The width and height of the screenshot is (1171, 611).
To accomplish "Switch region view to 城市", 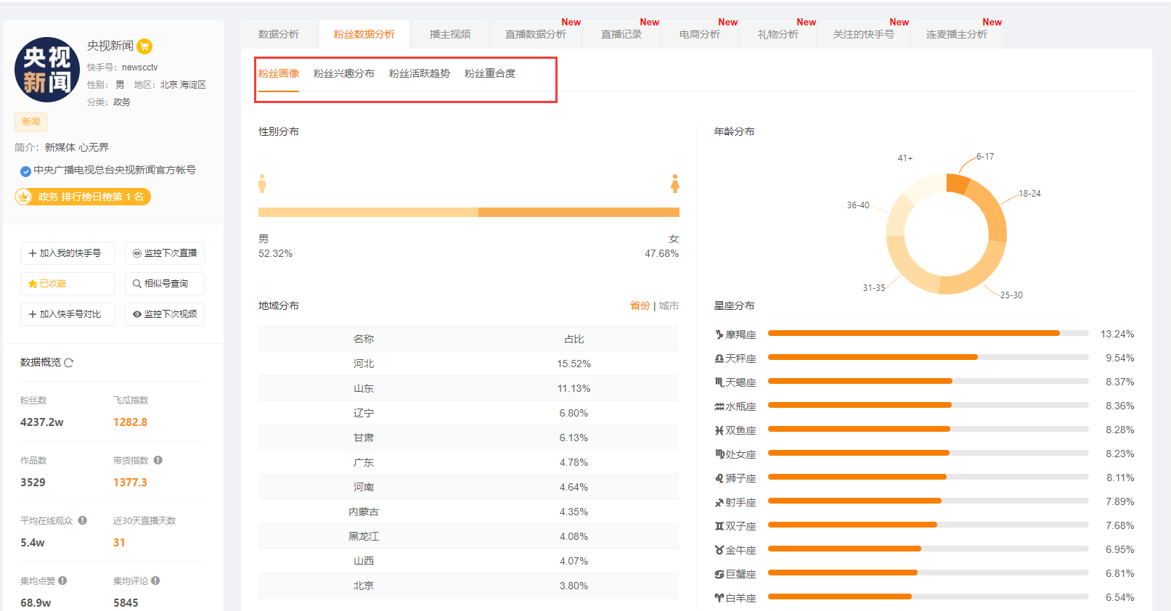I will pos(669,305).
